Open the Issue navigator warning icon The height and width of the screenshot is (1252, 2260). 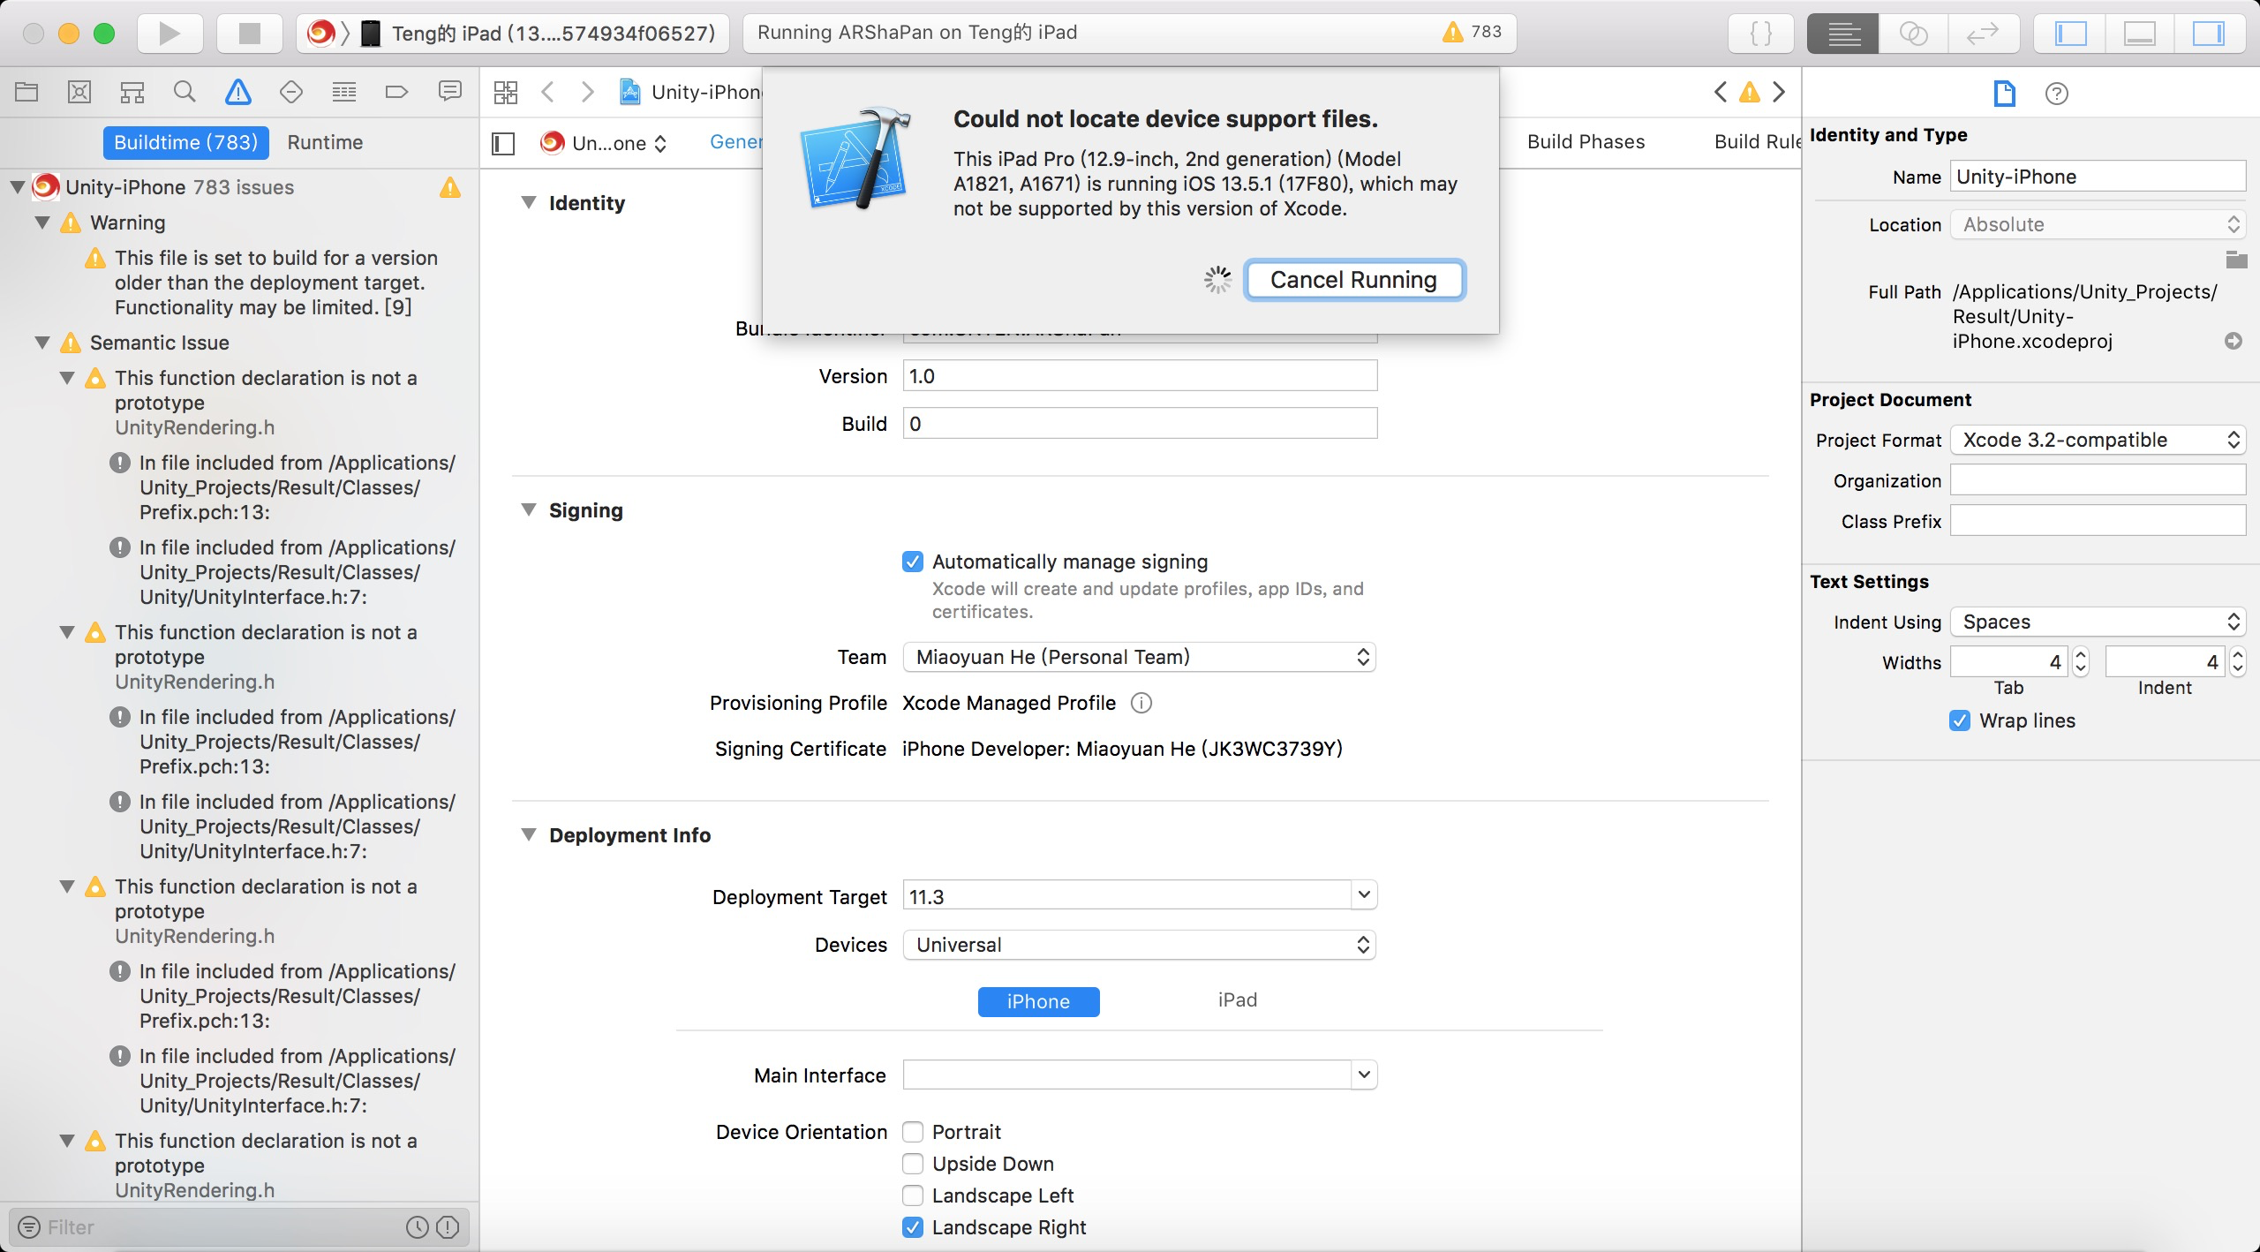click(x=237, y=92)
